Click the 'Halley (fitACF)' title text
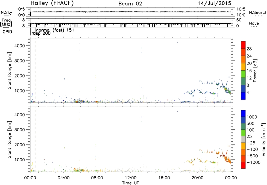The image size is (267, 185). pyautogui.click(x=52, y=3)
